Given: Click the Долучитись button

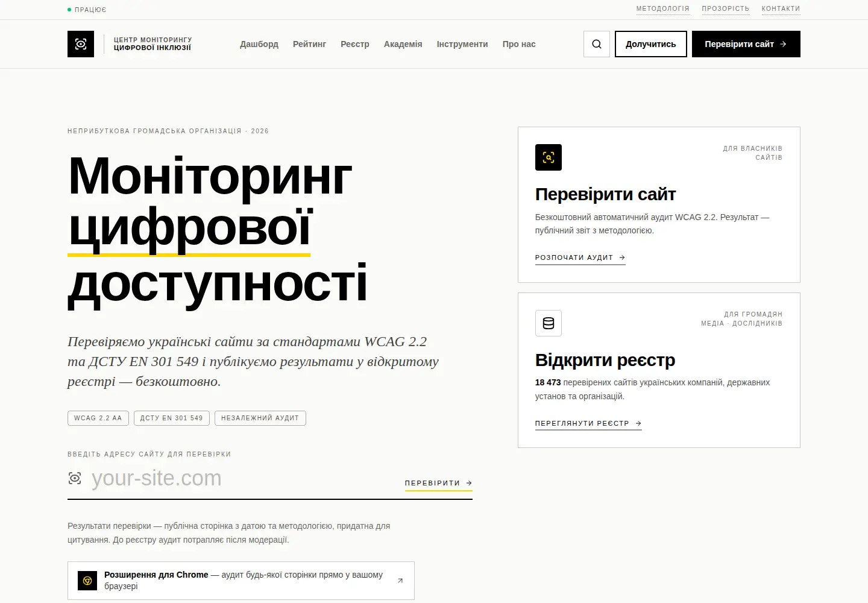Looking at the screenshot, I should coord(651,44).
